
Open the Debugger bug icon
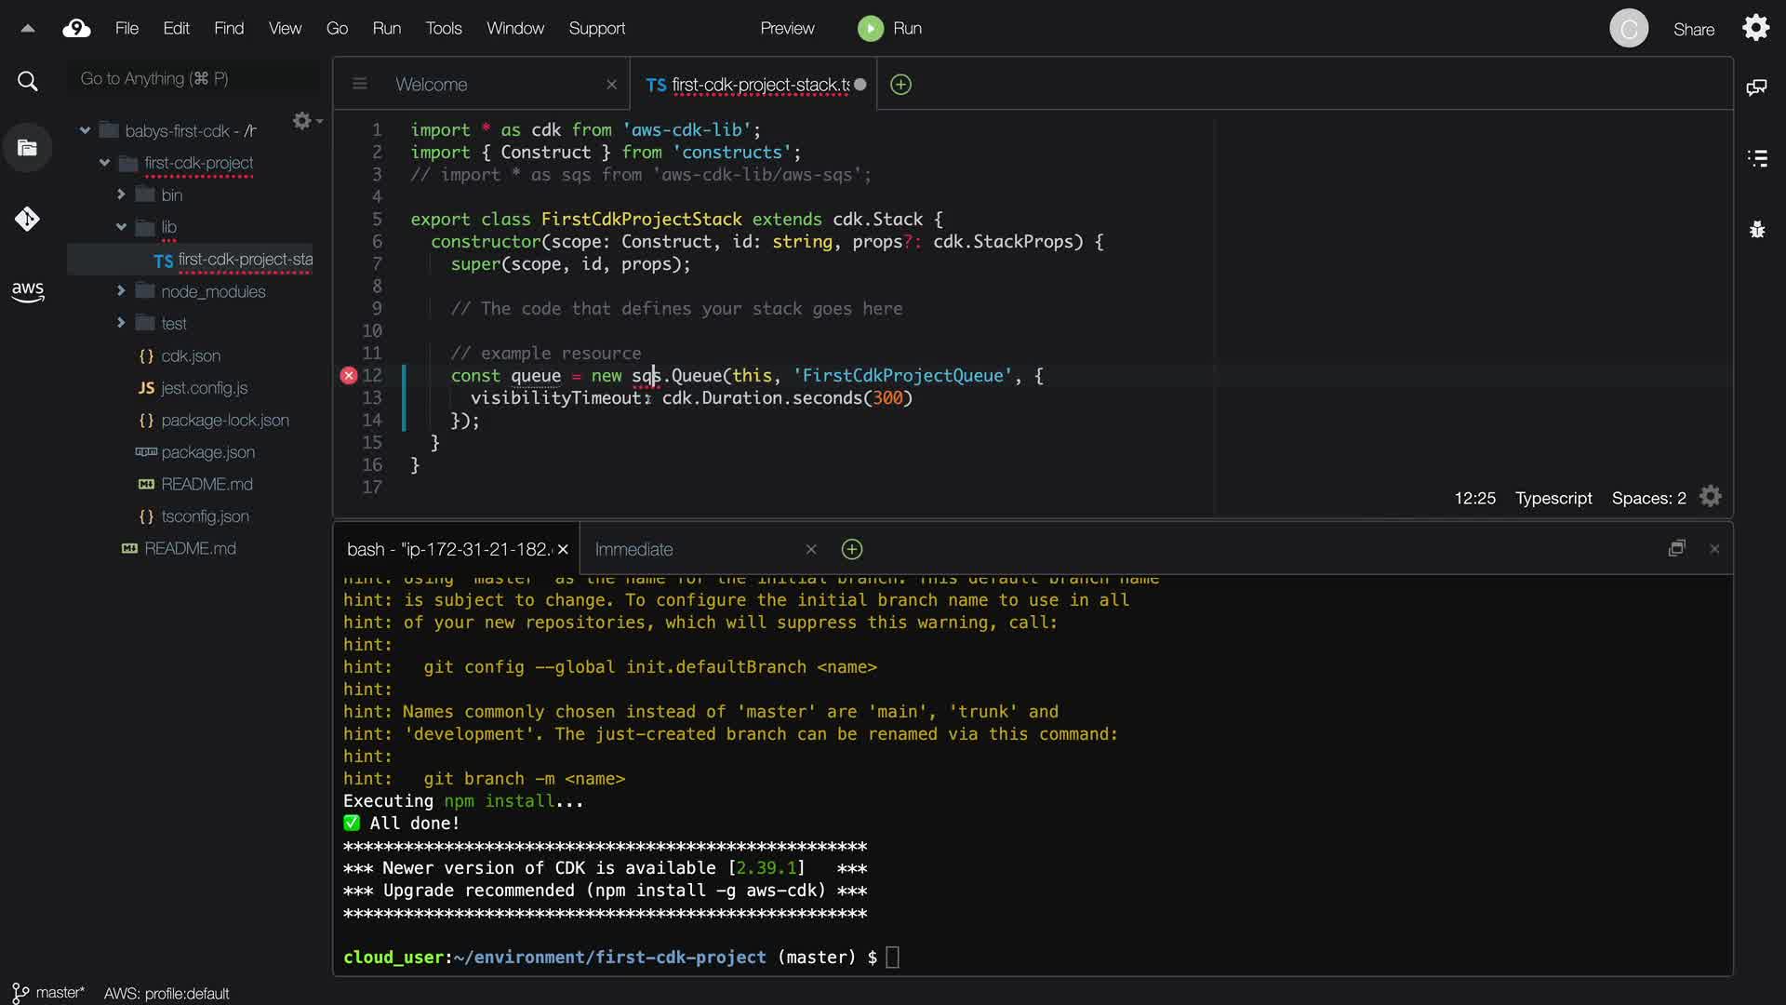click(x=1756, y=229)
